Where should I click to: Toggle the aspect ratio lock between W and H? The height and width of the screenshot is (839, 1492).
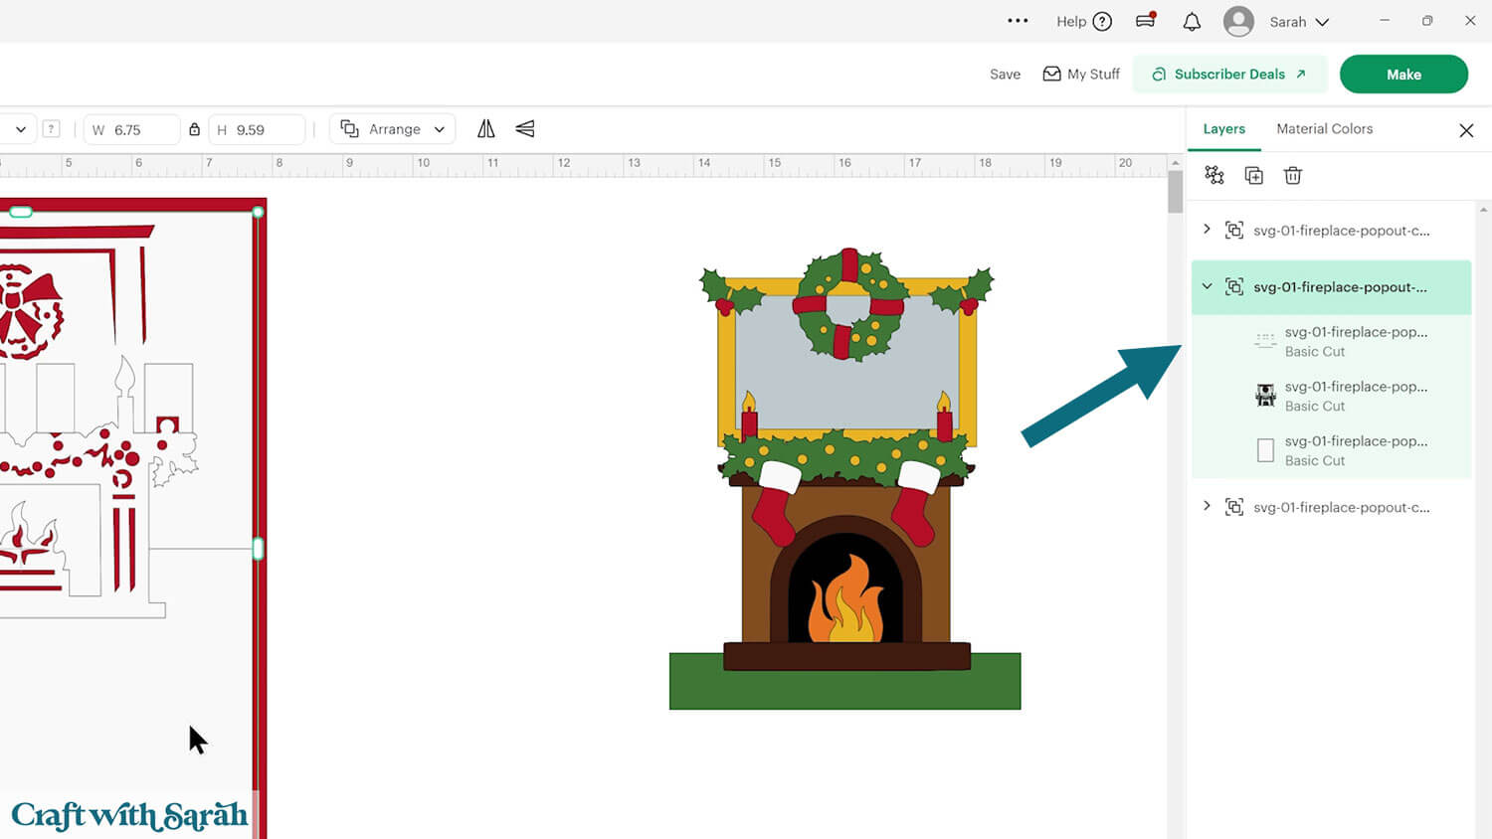click(195, 129)
